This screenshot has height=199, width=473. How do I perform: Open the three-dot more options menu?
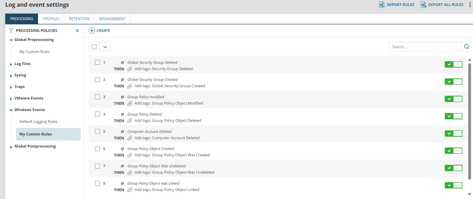coord(470,5)
